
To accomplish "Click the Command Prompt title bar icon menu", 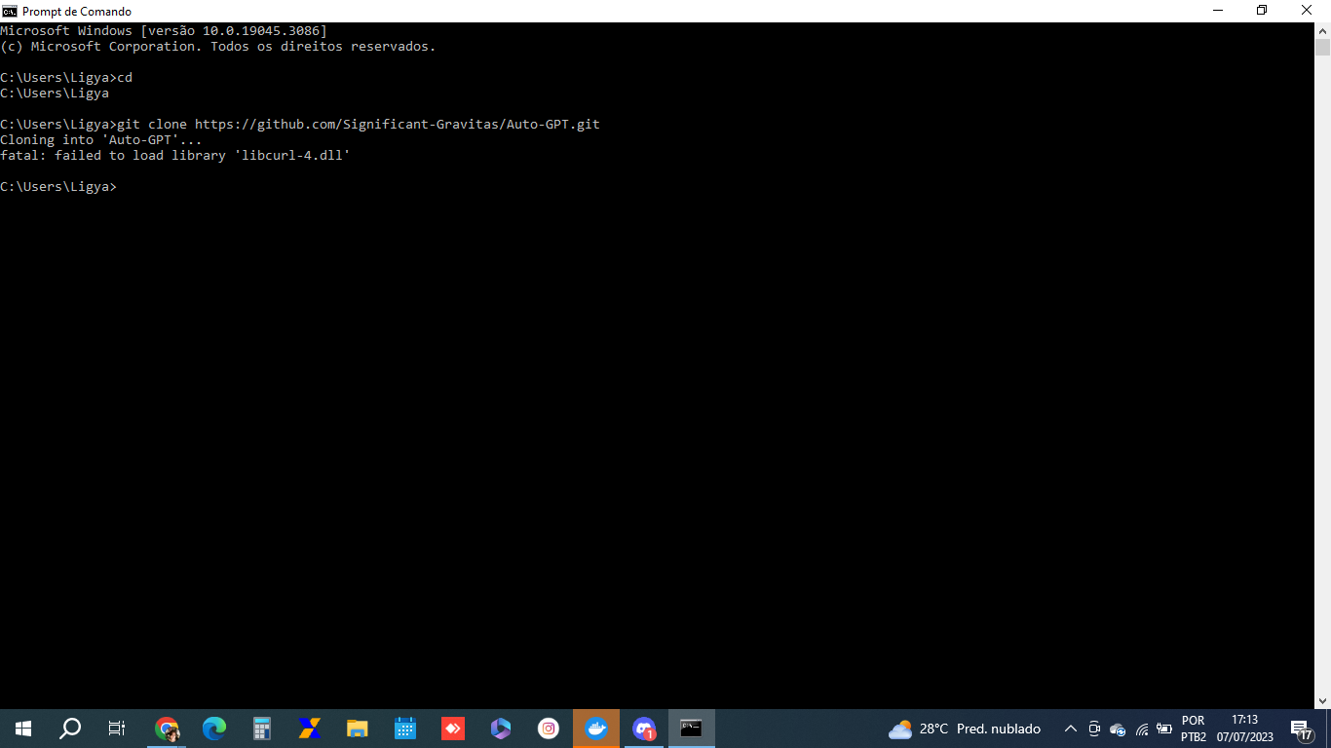I will [10, 11].
